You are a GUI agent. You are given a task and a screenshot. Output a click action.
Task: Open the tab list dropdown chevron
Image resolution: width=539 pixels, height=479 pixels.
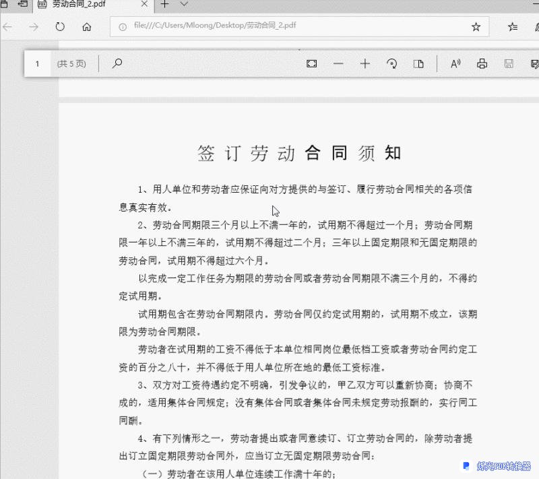click(x=184, y=4)
